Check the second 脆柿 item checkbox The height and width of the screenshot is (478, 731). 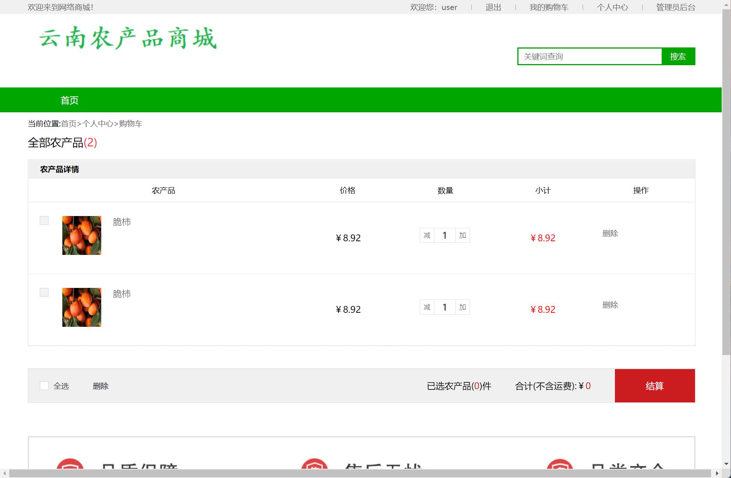pyautogui.click(x=44, y=292)
